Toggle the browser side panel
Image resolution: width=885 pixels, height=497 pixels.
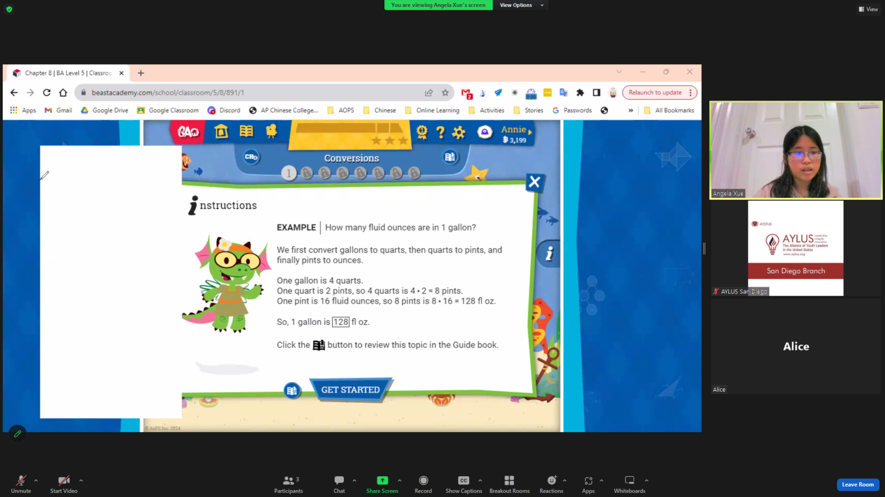pyautogui.click(x=596, y=93)
